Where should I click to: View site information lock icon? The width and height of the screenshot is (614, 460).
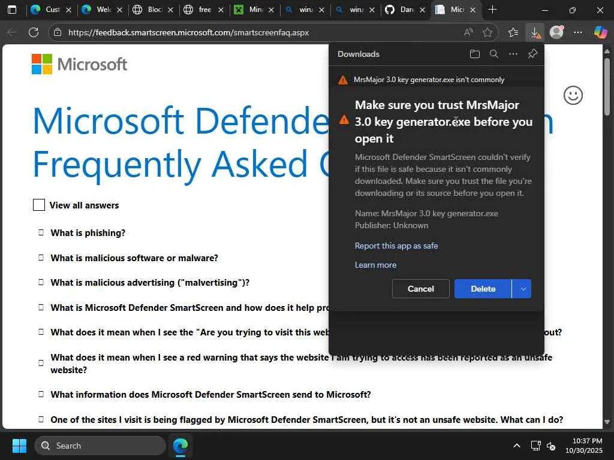[x=58, y=32]
